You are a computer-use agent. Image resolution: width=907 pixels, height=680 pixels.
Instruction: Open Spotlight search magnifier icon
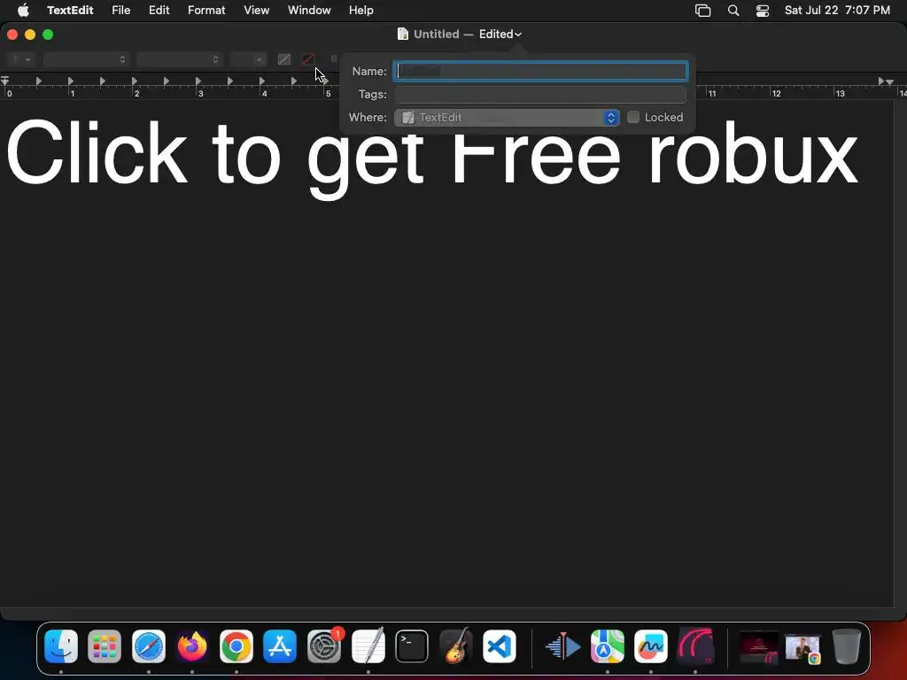[x=733, y=11]
